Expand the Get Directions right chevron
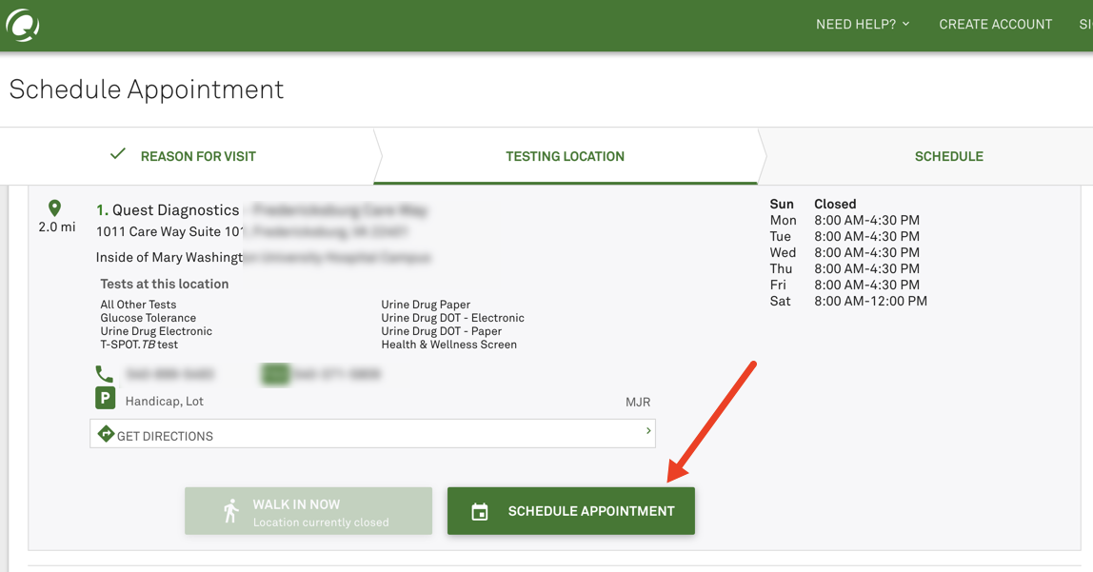This screenshot has height=572, width=1093. coord(648,431)
